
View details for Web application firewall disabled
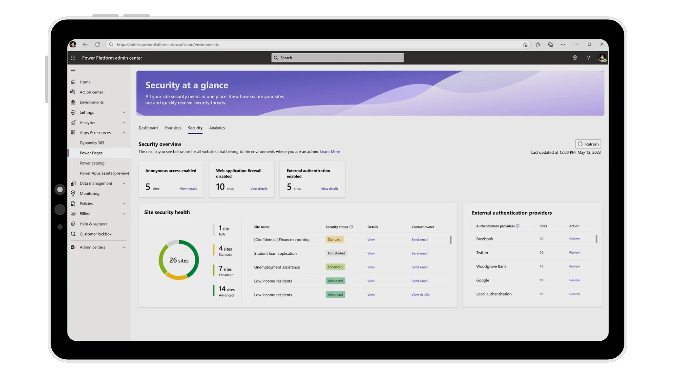pyautogui.click(x=259, y=189)
